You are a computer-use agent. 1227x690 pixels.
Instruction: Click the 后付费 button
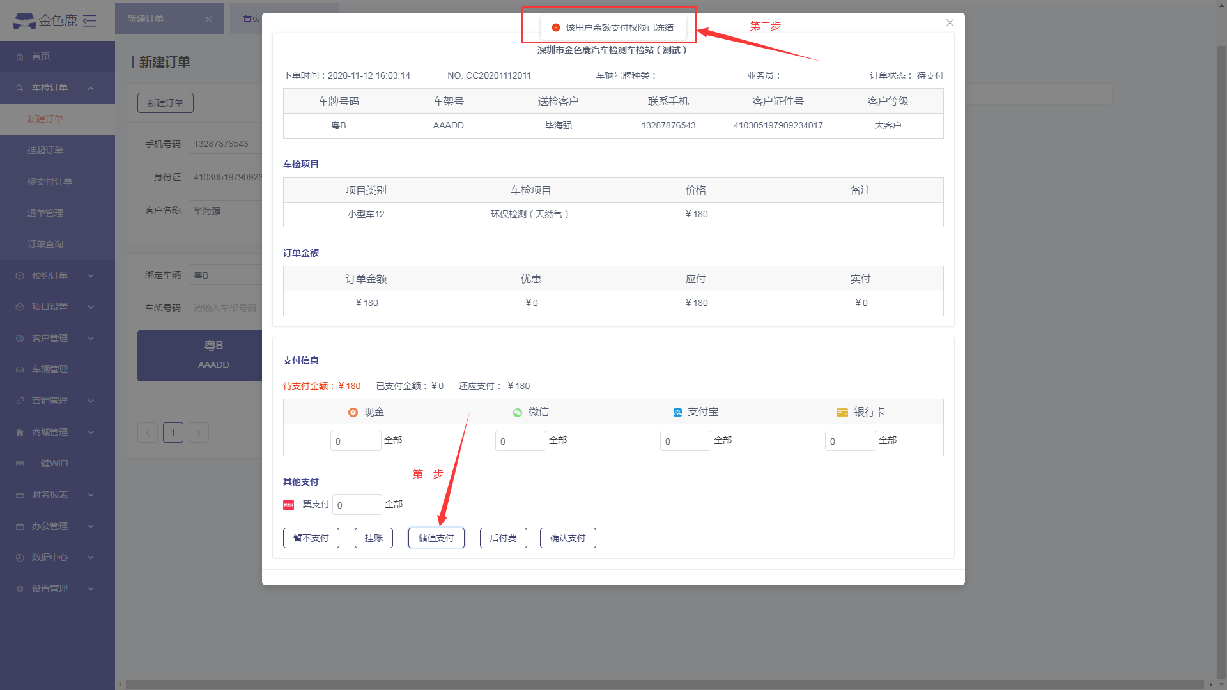[x=503, y=538]
